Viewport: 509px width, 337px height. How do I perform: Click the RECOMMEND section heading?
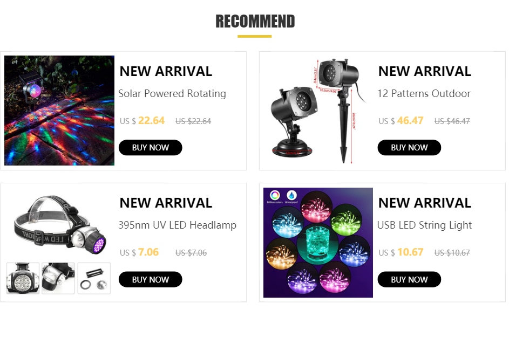(x=255, y=22)
